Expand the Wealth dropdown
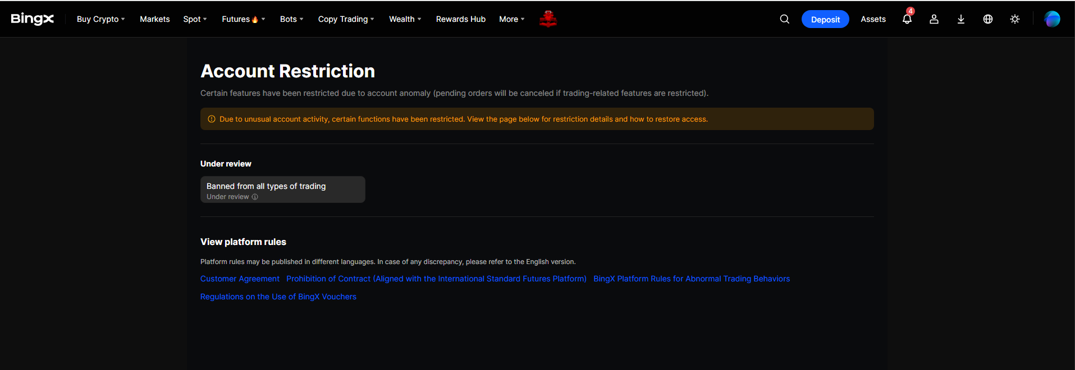 (x=405, y=19)
